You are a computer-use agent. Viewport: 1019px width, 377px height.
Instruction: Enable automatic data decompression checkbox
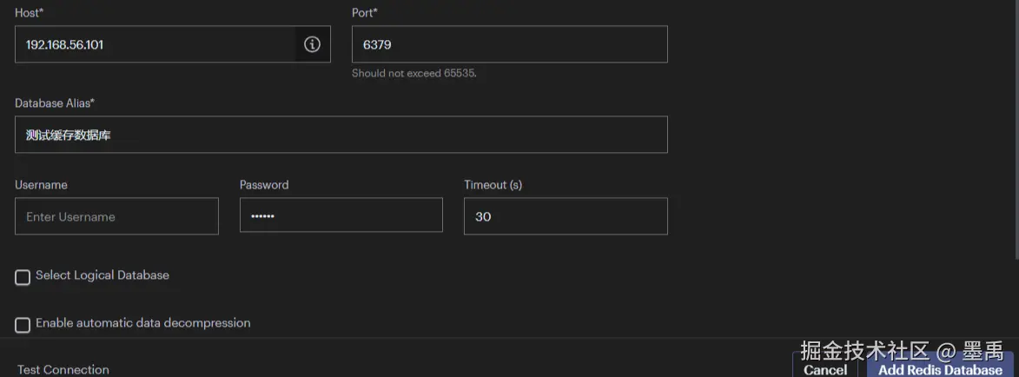[23, 325]
